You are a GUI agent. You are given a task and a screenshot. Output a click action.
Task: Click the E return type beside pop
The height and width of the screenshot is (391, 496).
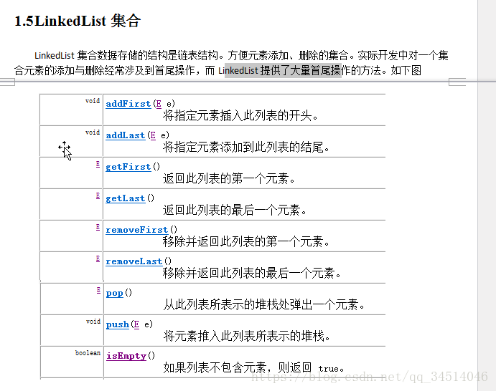(x=98, y=290)
